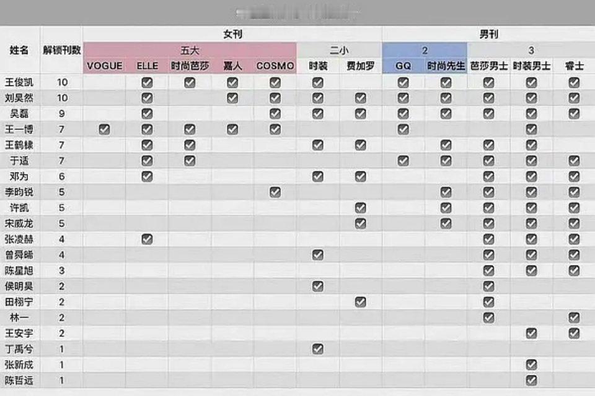Click the 费加罗 column header
The width and height of the screenshot is (595, 396).
(361, 66)
